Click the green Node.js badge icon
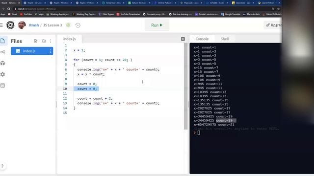The height and width of the screenshot is (176, 314). pos(68,25)
